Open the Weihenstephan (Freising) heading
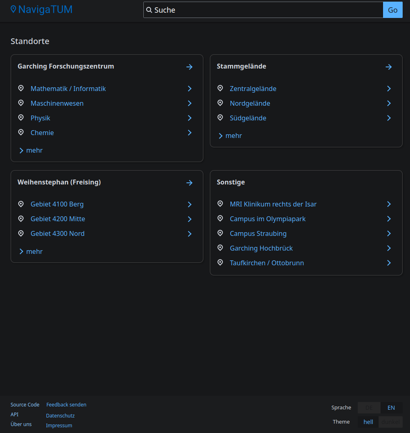The height and width of the screenshot is (433, 410). point(59,182)
